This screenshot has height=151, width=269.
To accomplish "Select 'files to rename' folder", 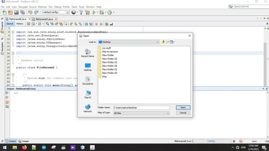I will tap(108, 52).
